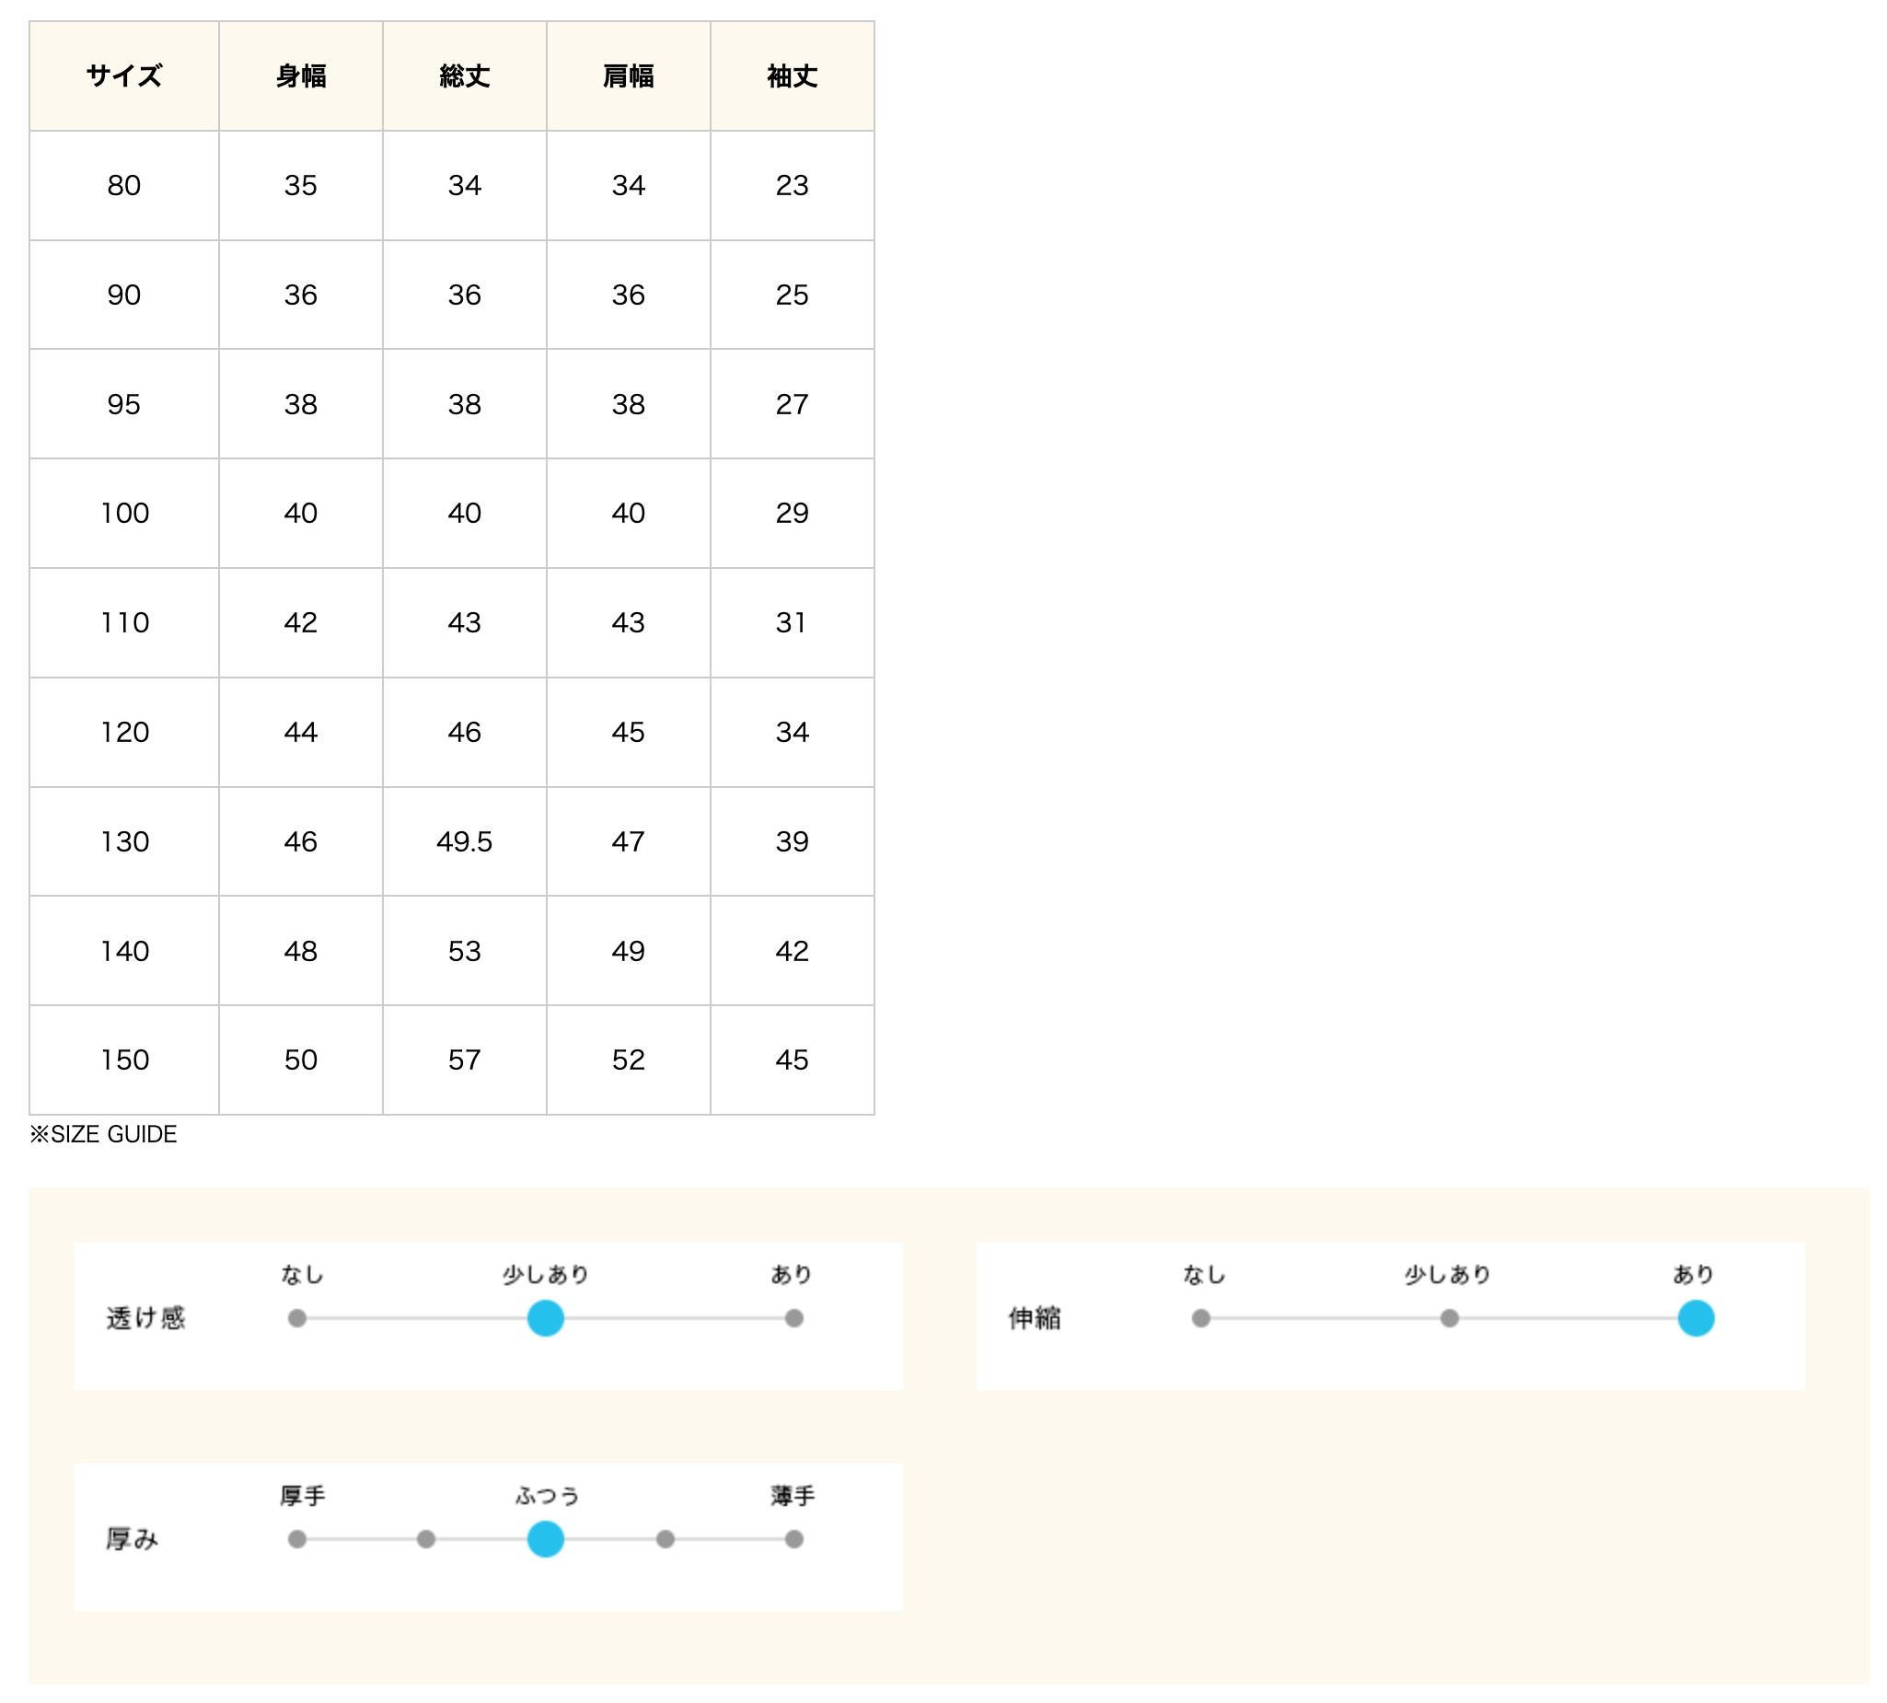Viewport: 1887px width, 1703px height.
Task: Click the ※SIZE GUIDE note text
Action: (103, 1134)
